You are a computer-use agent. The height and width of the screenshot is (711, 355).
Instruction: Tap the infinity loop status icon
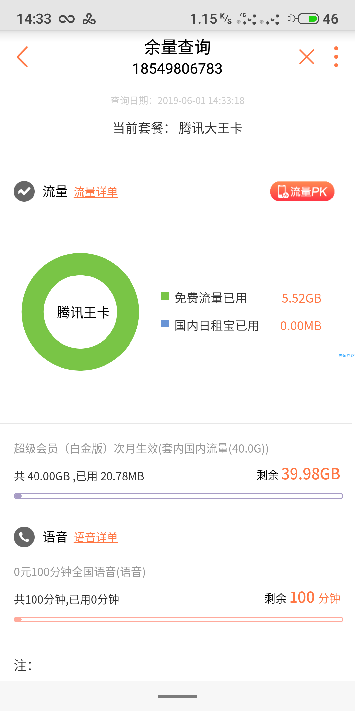(x=67, y=19)
